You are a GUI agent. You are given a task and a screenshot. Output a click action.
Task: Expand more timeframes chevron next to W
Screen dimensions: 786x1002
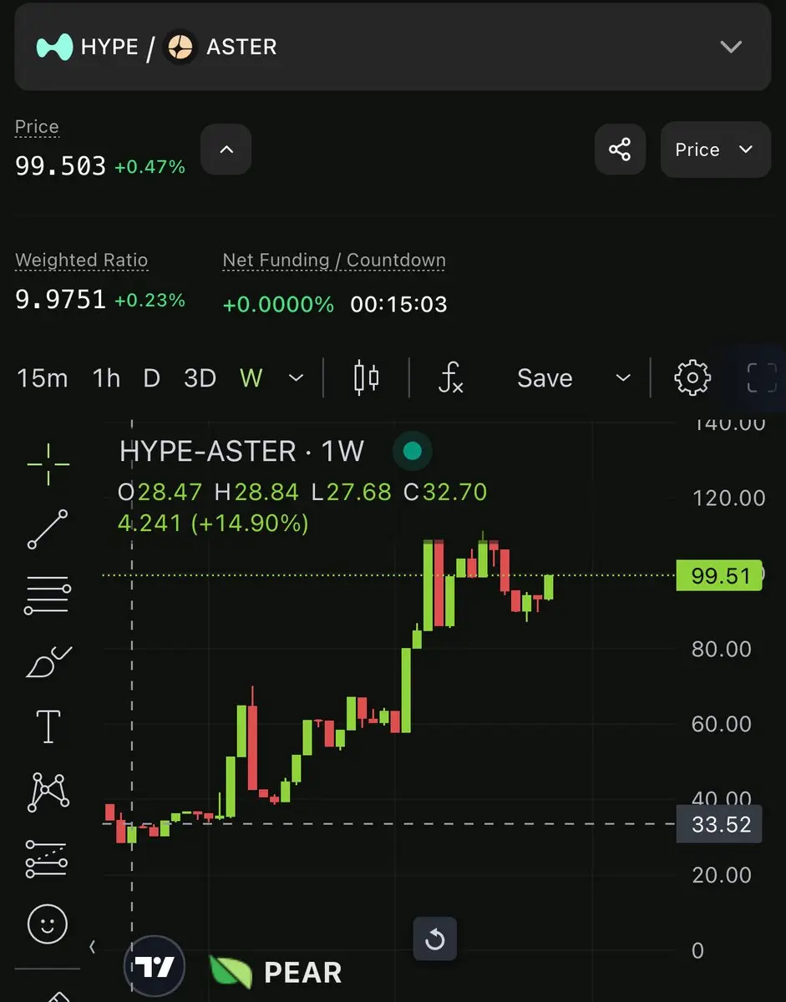[296, 378]
